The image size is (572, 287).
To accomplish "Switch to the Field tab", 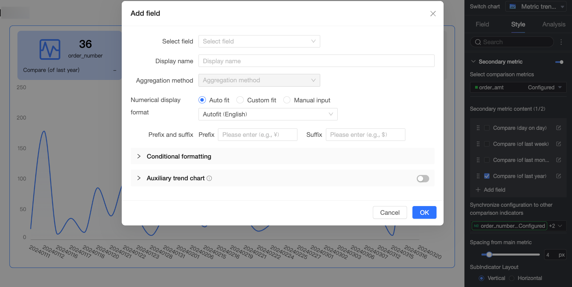I will [482, 24].
